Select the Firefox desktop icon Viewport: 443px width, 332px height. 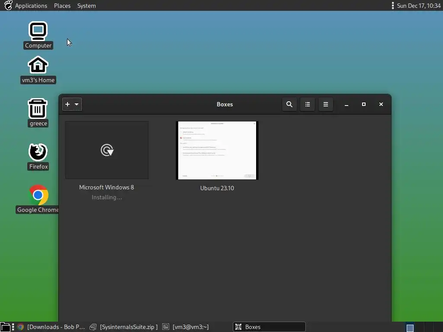coord(39,156)
